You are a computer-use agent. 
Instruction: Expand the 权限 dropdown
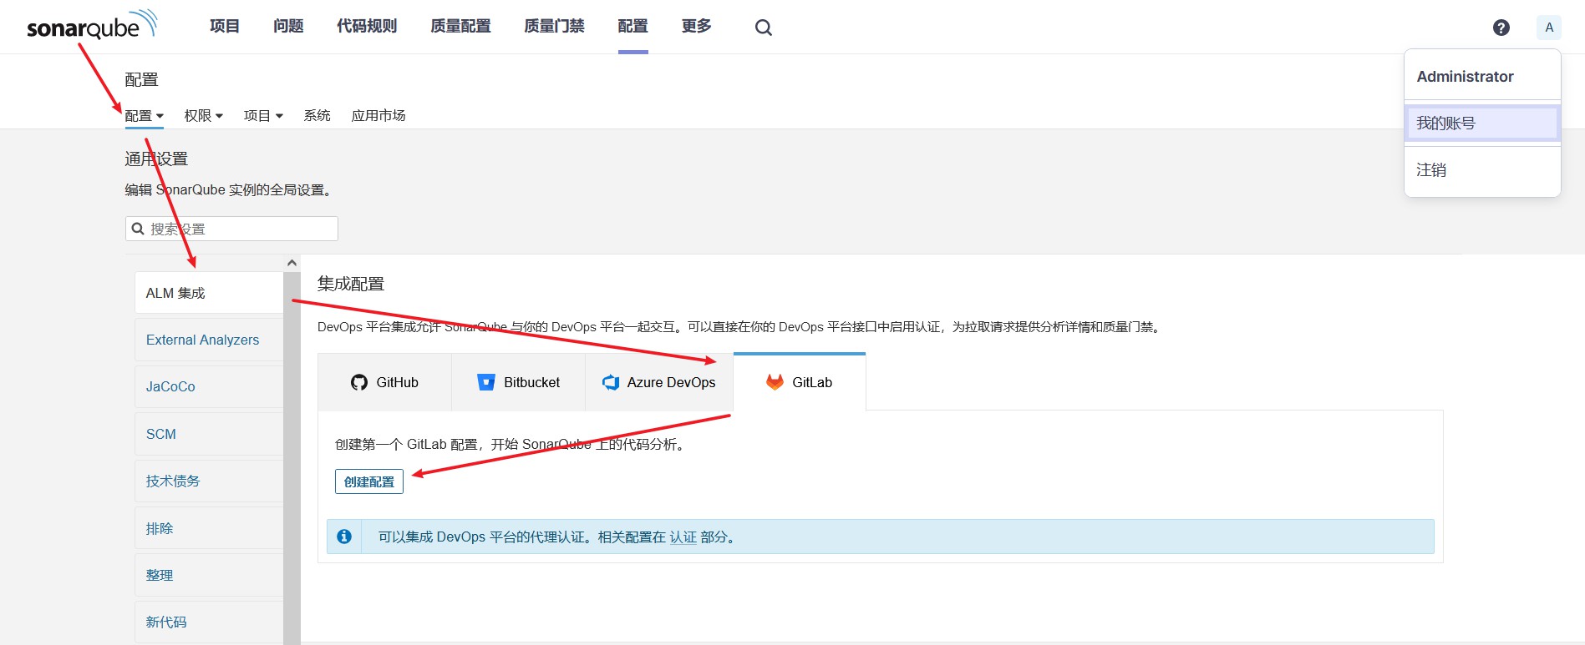click(203, 116)
